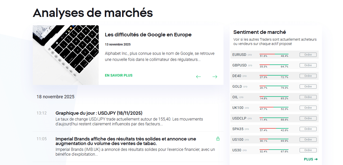This screenshot has height=165, width=343.
Task: Order the GBPUSD instrument
Action: (x=308, y=65)
